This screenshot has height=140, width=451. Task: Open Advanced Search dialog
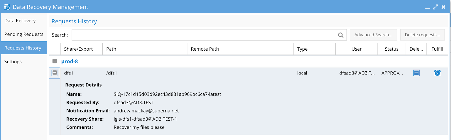click(x=373, y=35)
